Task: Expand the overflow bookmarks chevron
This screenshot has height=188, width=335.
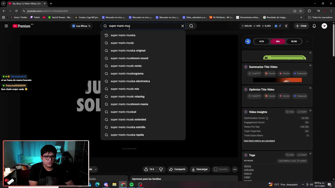Action: 301,17
